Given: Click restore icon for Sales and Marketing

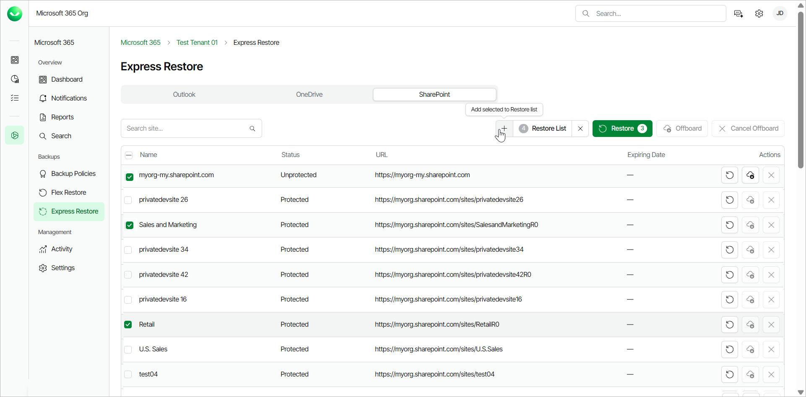Looking at the screenshot, I should pos(730,225).
